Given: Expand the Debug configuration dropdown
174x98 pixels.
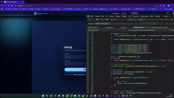Looking at the screenshot, I should (132, 20).
